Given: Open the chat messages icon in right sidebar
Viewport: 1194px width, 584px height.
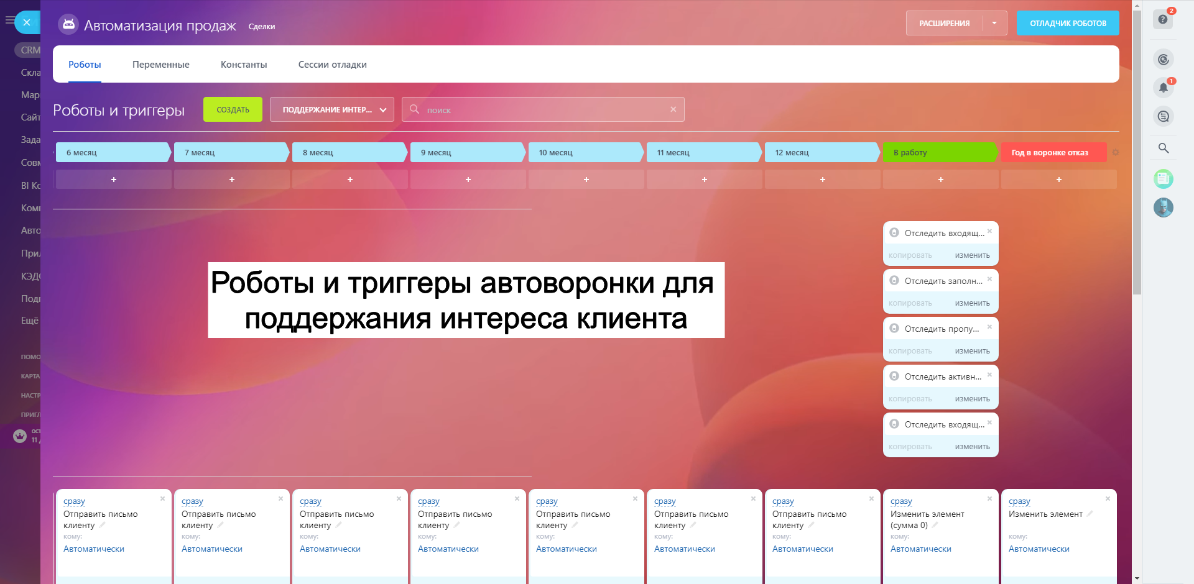Looking at the screenshot, I should [1164, 116].
